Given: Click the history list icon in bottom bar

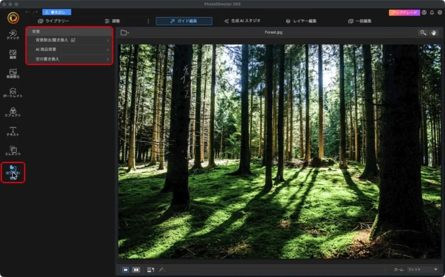Looking at the screenshot, I should 151,270.
